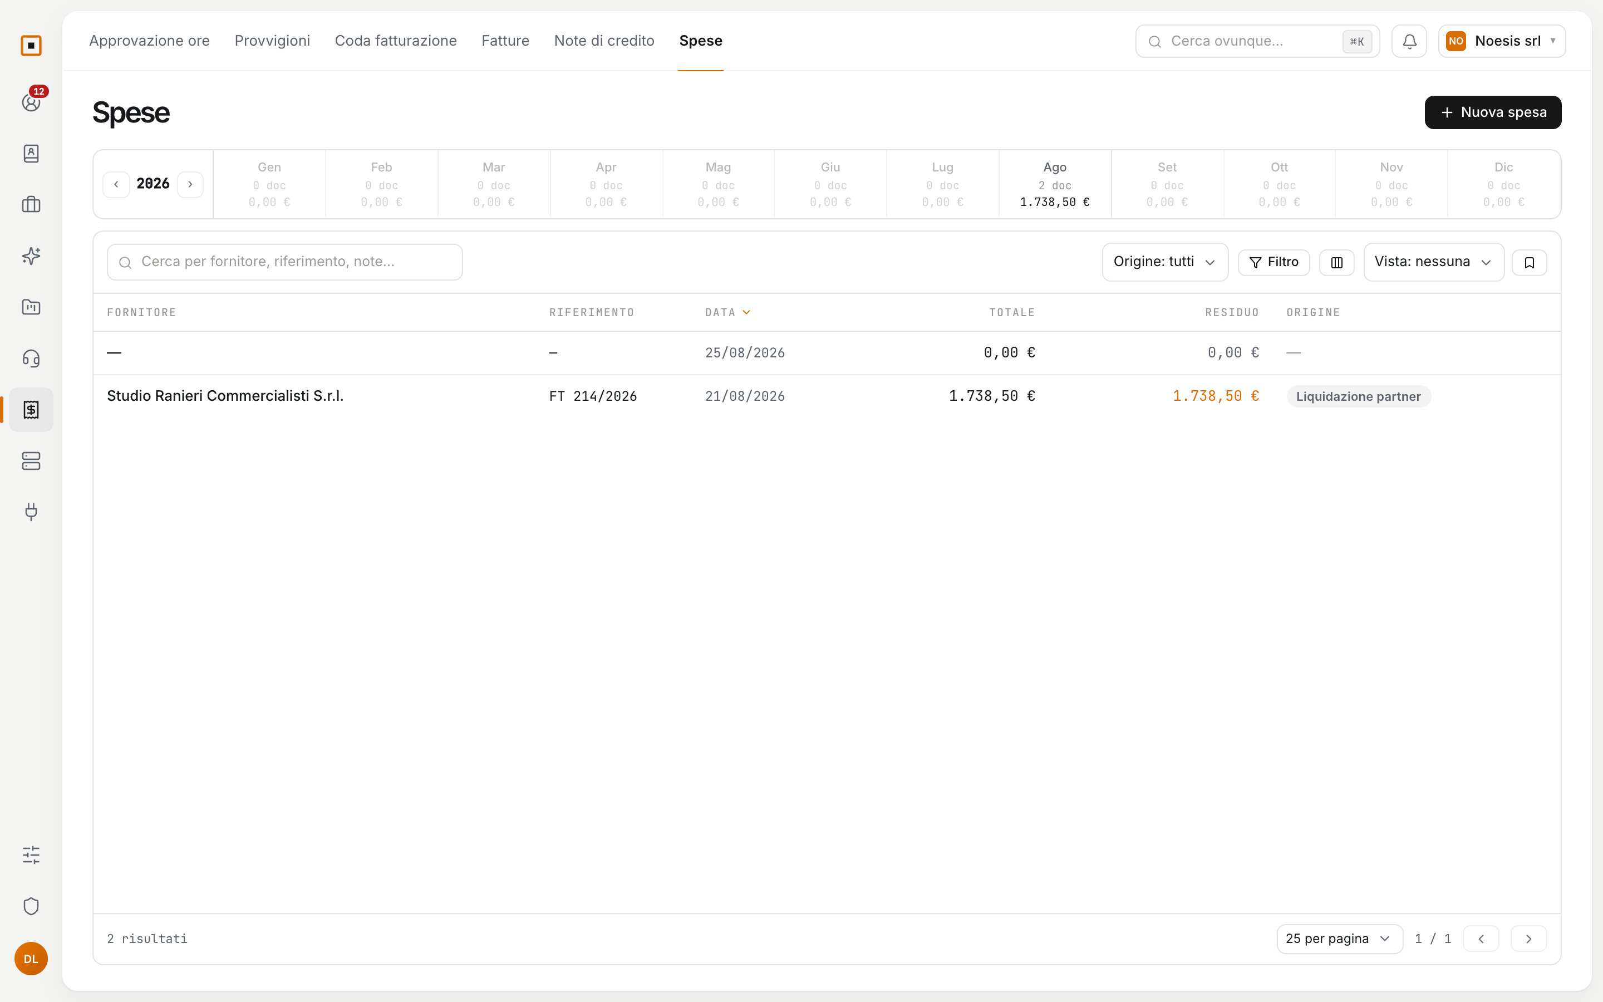Go to previous year from 2026
1603x1002 pixels.
pos(116,184)
